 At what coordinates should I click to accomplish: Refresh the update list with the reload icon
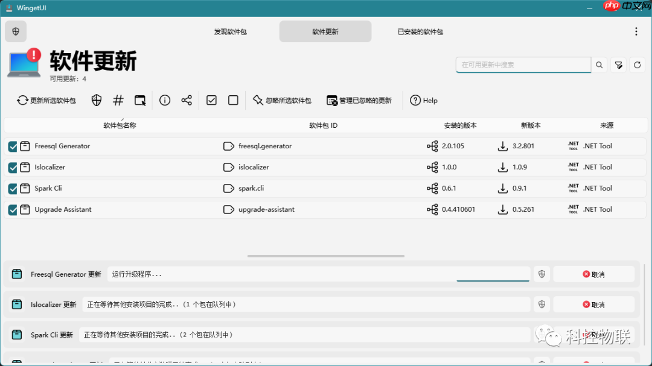click(x=638, y=65)
